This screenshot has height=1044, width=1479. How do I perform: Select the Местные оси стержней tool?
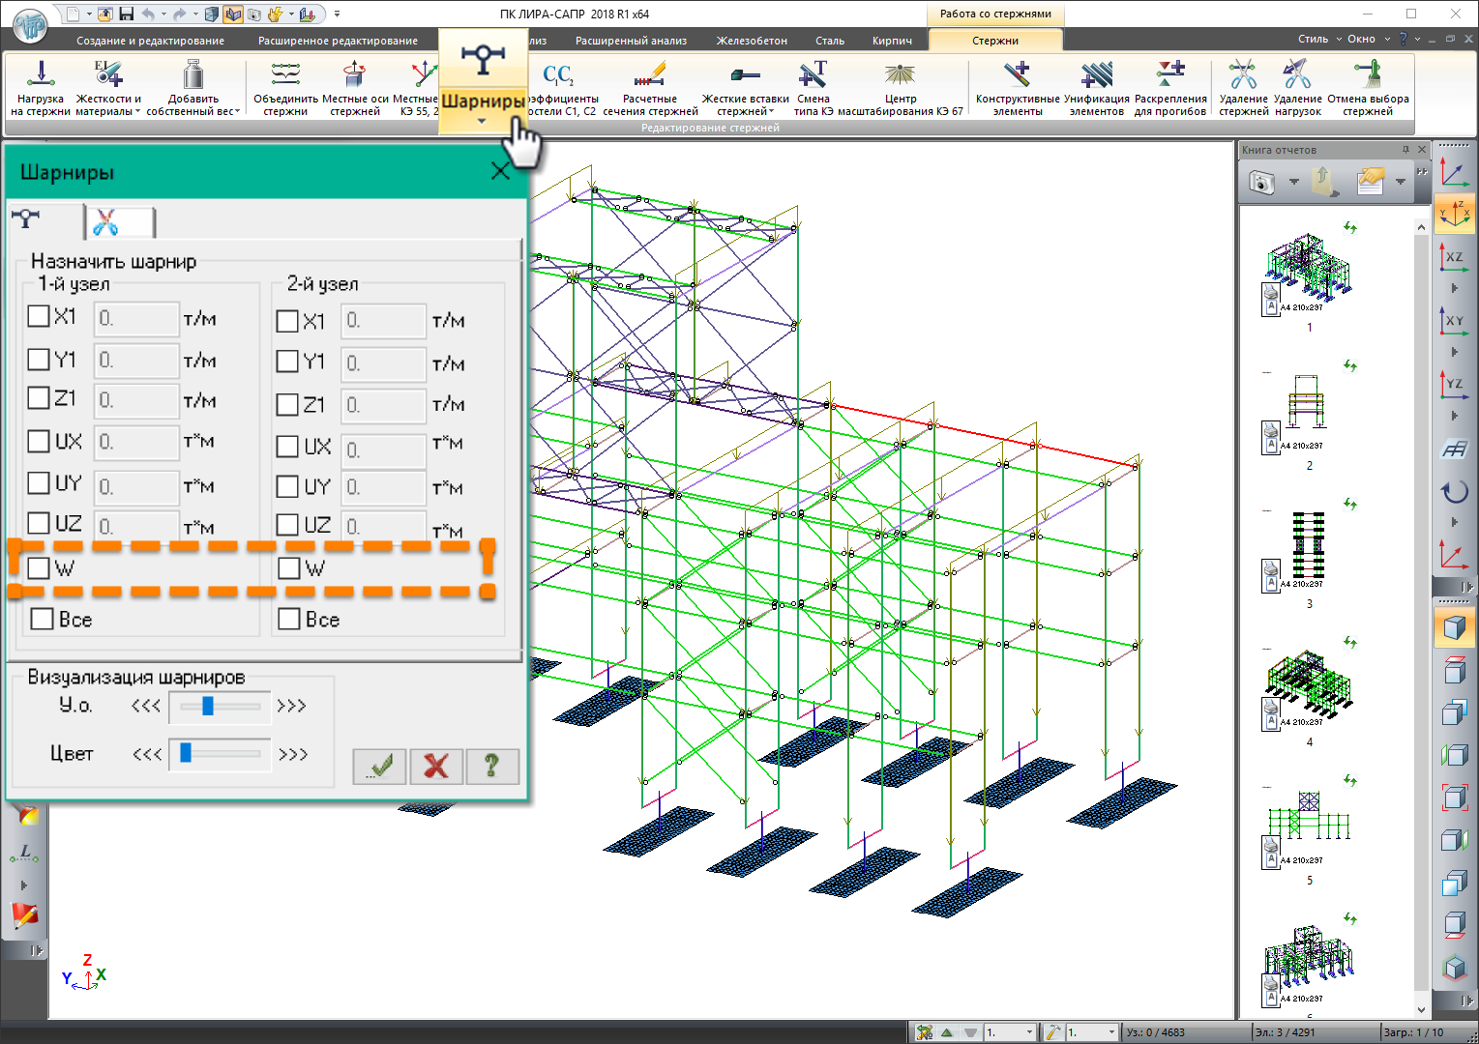pos(355,75)
